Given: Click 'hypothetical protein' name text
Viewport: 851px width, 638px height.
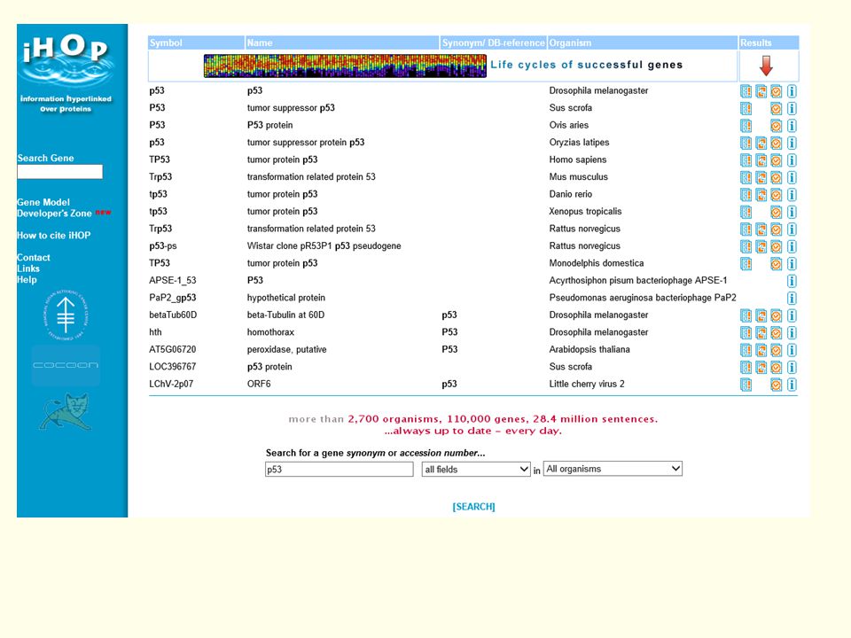Looking at the screenshot, I should 286,298.
